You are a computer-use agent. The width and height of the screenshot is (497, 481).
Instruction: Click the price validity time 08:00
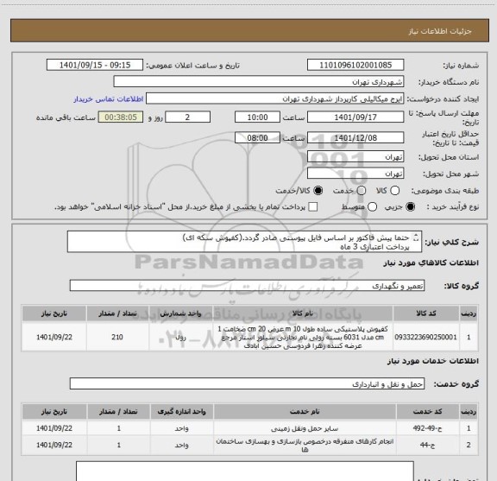tap(257, 137)
